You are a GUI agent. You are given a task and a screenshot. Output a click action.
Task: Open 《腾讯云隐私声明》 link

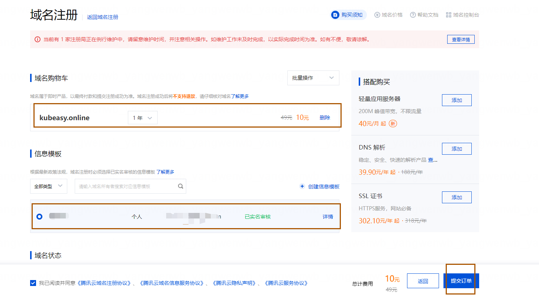point(234,283)
